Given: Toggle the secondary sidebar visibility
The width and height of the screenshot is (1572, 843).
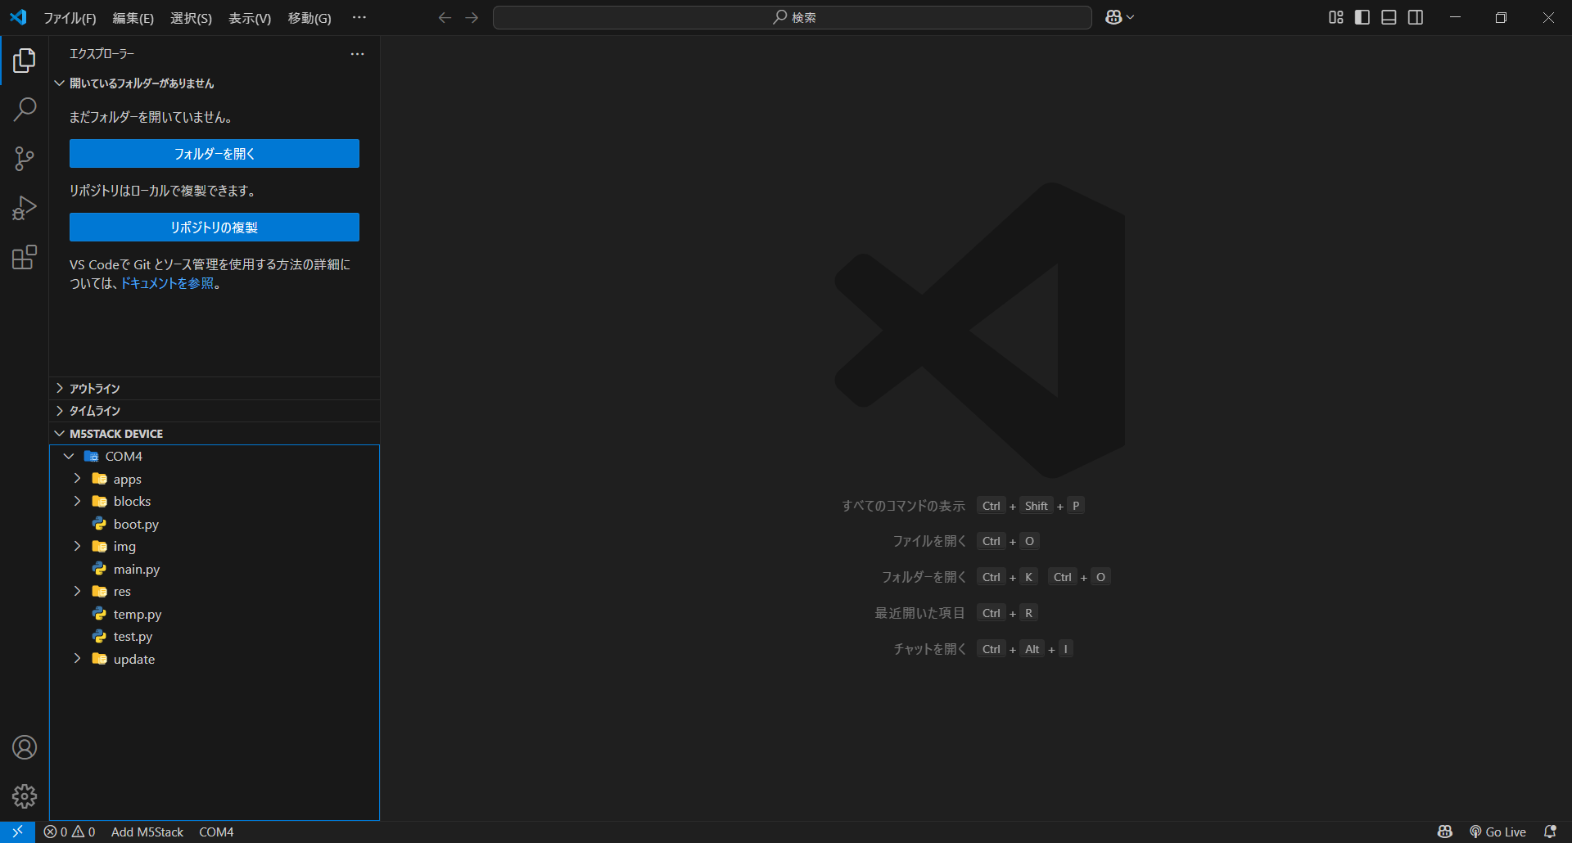Looking at the screenshot, I should click(1416, 16).
